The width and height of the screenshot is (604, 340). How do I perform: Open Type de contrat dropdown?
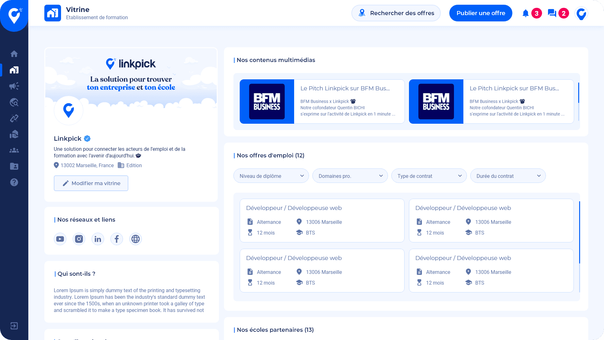(429, 176)
